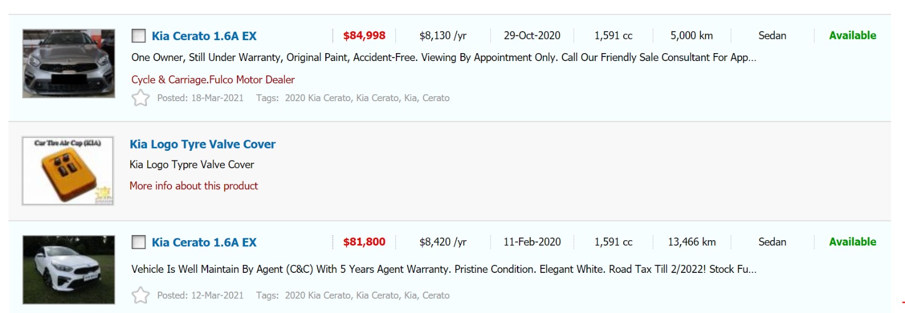Click the "One Owner, Still Under Warranty" description
905x313 pixels.
coord(443,58)
